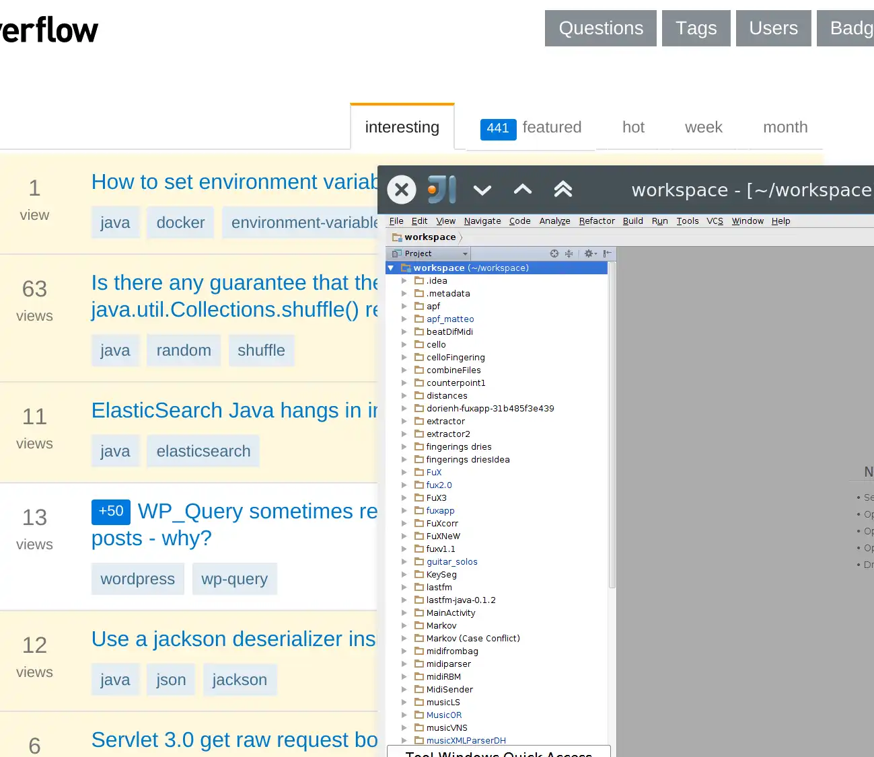874x757 pixels.
Task: Click the apf_matteo folder icon
Action: coord(419,319)
